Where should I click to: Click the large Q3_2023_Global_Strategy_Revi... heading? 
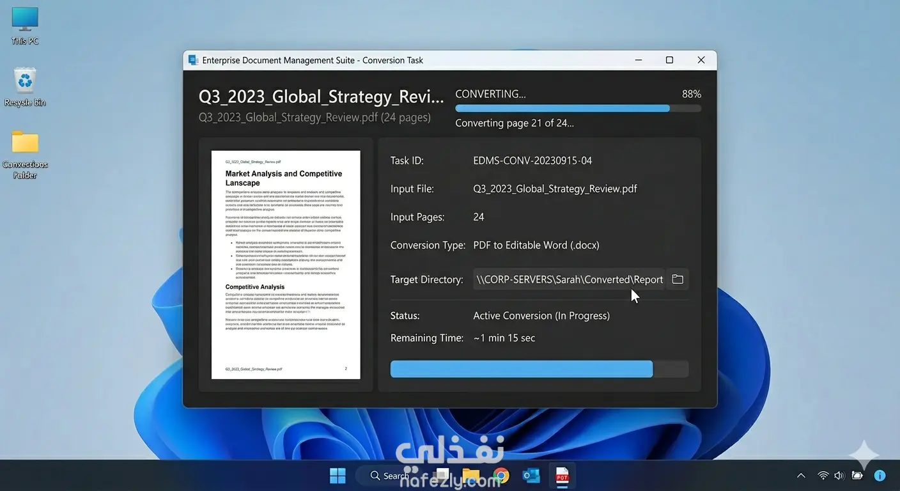(321, 97)
